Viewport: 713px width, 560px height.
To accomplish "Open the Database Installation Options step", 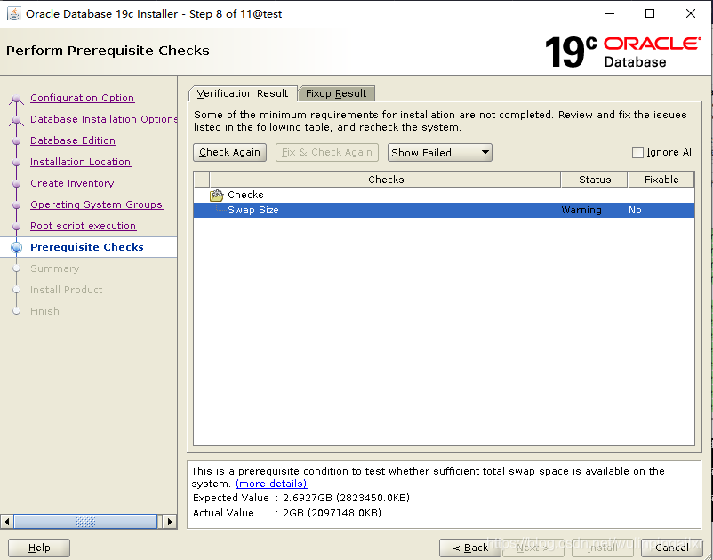I will [104, 119].
